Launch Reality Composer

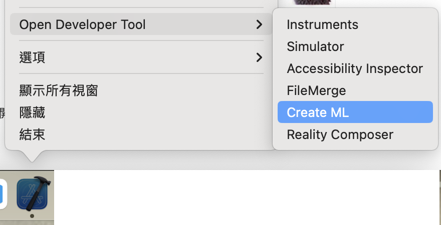(x=340, y=134)
